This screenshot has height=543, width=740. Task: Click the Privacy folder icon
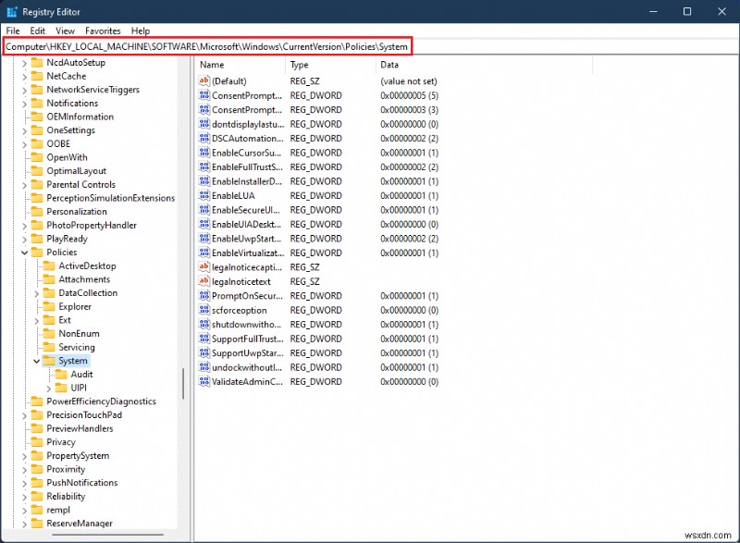pyautogui.click(x=37, y=442)
